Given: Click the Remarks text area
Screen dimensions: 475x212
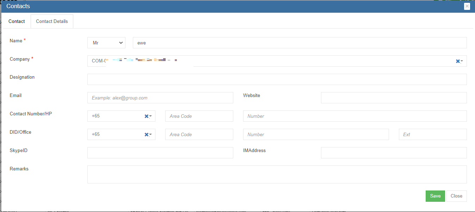Looking at the screenshot, I should click(277, 174).
